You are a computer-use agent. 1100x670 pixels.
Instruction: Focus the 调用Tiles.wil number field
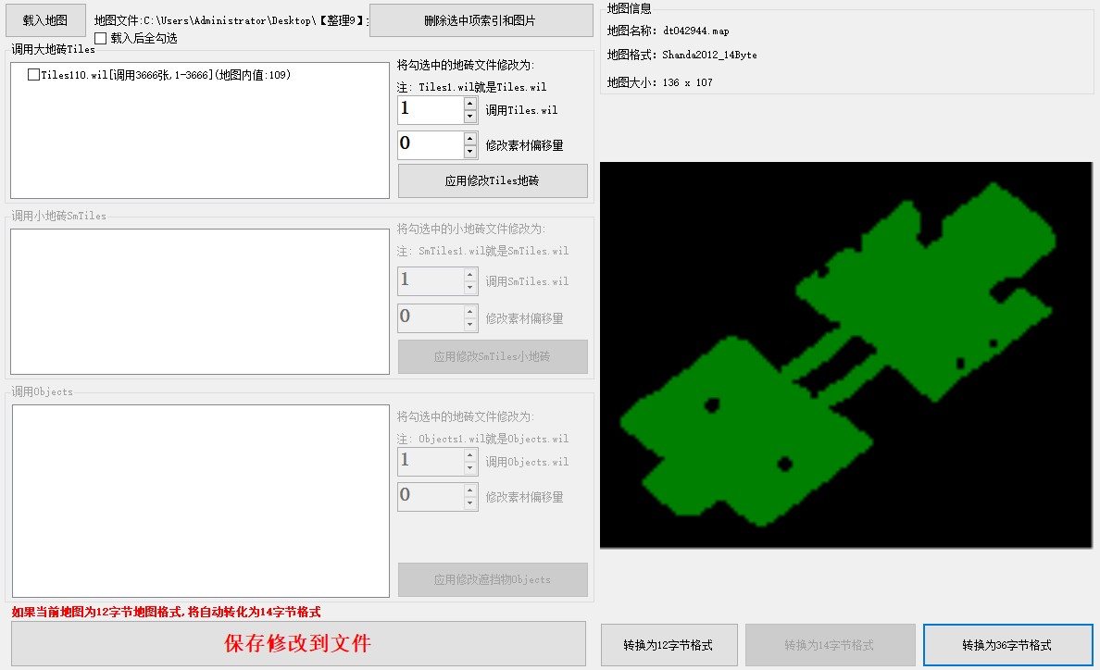[x=431, y=110]
